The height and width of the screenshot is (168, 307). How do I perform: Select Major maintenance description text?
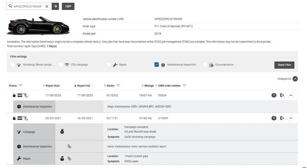click(x=139, y=107)
